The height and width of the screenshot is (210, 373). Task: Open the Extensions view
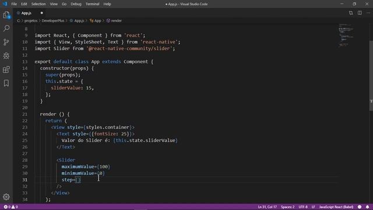coord(6,69)
